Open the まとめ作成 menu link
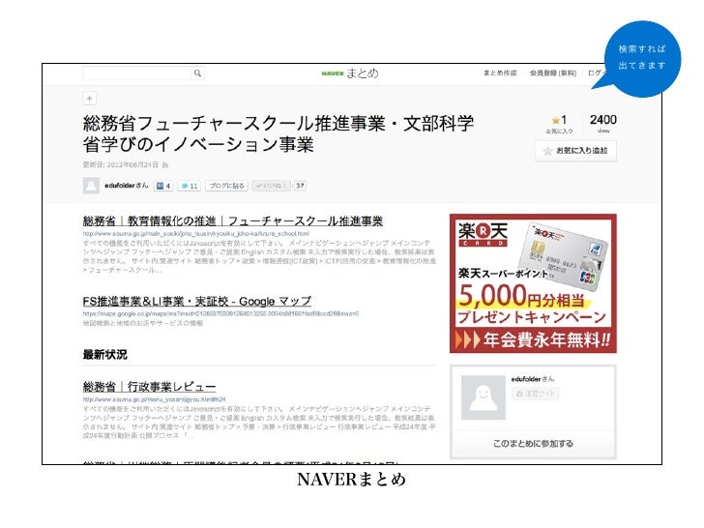The image size is (704, 528). pos(500,73)
